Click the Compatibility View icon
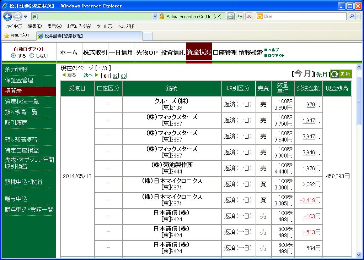 click(231, 16)
